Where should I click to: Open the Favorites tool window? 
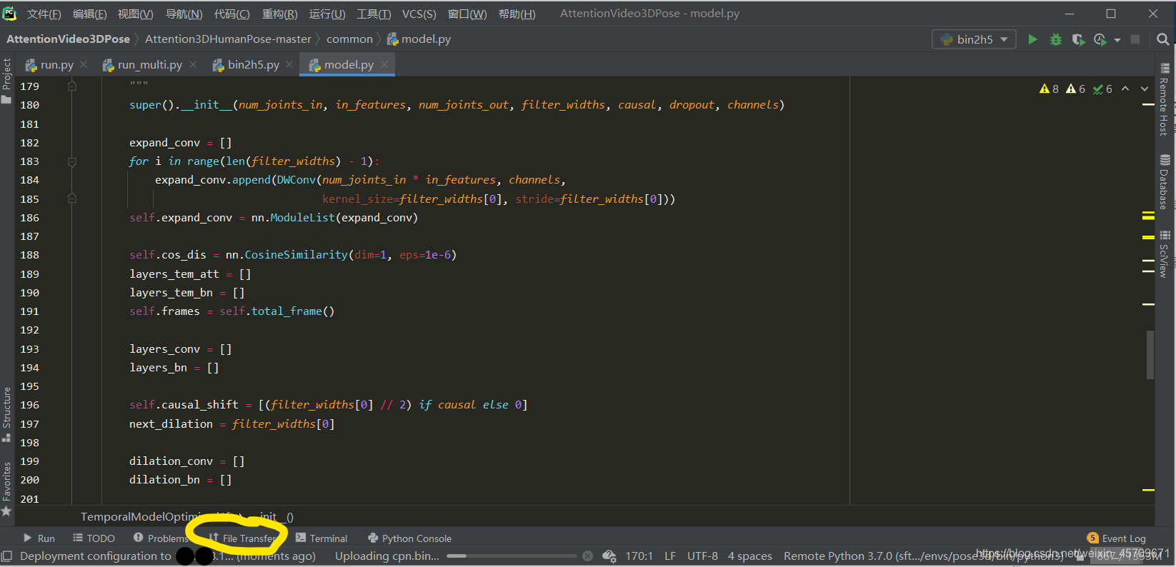point(6,489)
